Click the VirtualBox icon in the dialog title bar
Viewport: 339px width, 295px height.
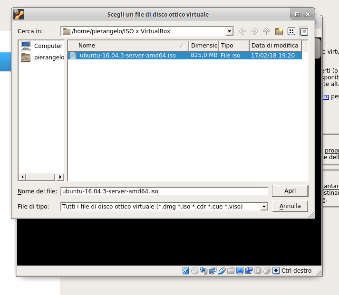click(19, 14)
